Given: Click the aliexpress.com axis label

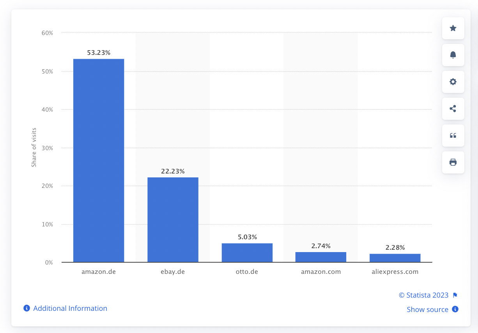Looking at the screenshot, I should click(395, 272).
